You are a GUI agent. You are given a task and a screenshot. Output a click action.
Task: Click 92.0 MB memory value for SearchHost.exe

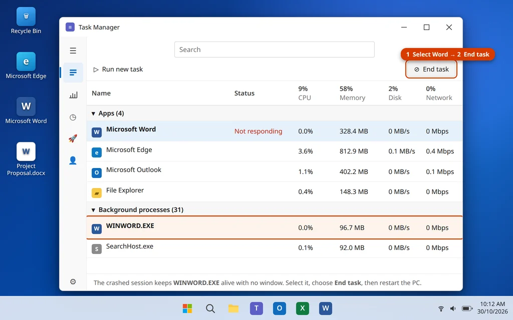352,248
